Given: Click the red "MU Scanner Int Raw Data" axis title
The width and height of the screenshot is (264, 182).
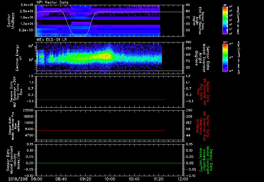Looking at the screenshot, I should click(203, 92).
